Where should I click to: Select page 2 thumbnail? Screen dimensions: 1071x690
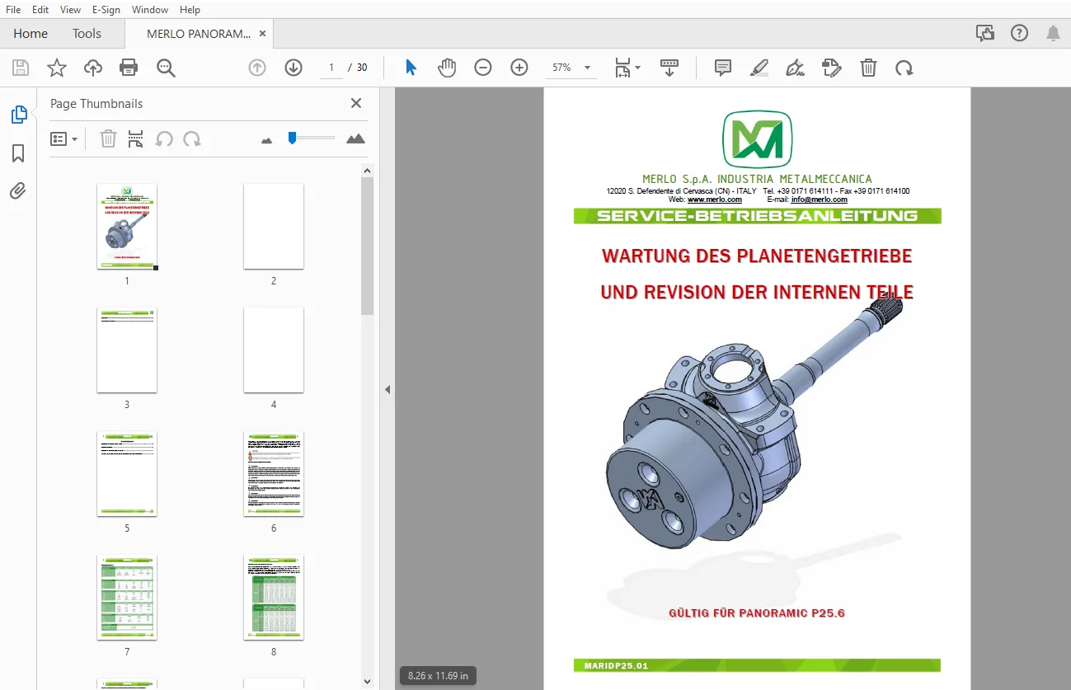[x=274, y=226]
